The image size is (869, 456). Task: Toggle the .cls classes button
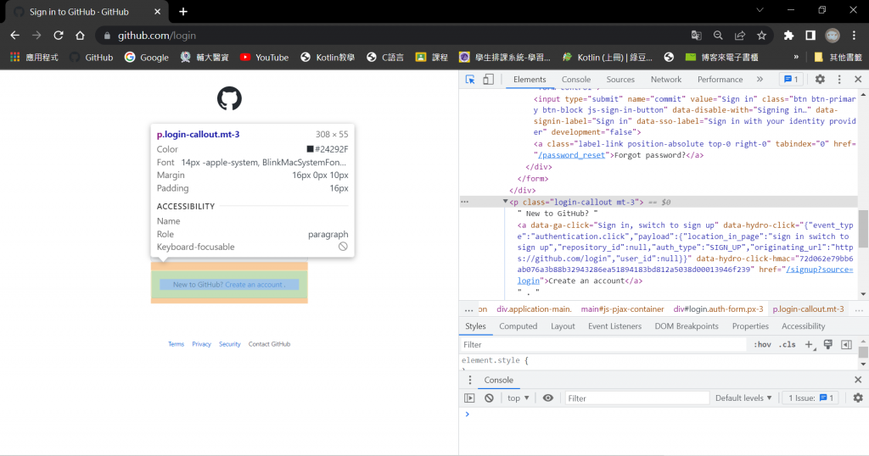[x=787, y=344]
